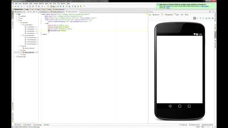Click the preview refresh icon
The width and height of the screenshot is (228, 128).
[x=207, y=18]
